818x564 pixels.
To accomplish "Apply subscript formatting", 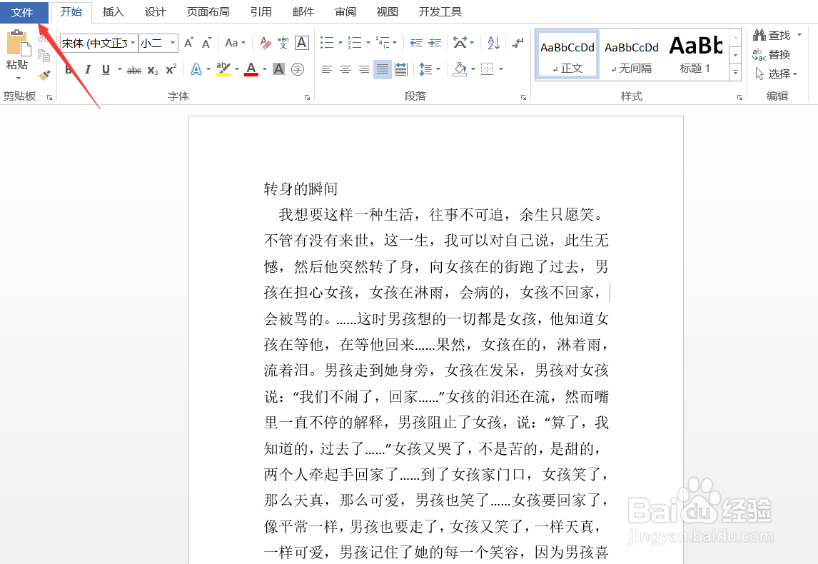I will (152, 69).
